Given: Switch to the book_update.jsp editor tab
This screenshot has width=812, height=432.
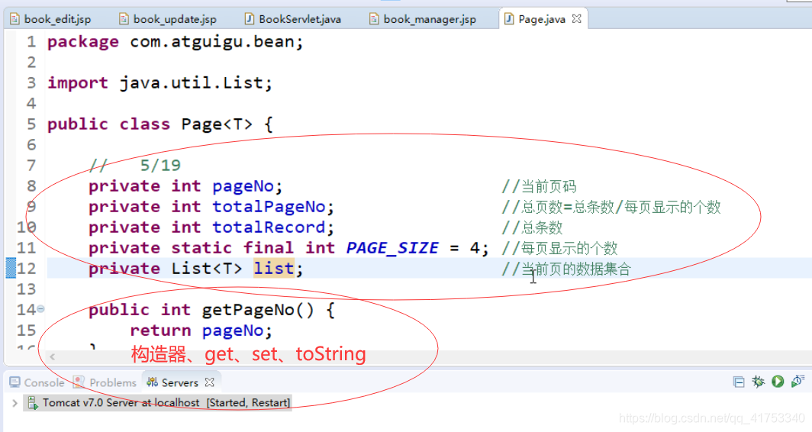Looking at the screenshot, I should pos(168,19).
